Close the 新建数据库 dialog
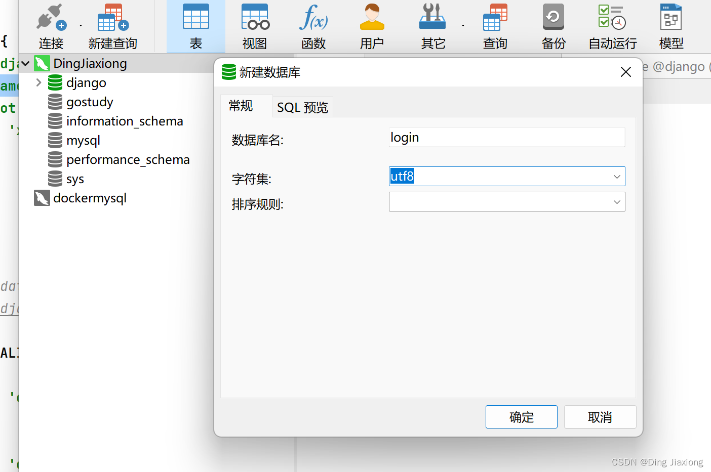Viewport: 711px width, 472px height. click(x=626, y=72)
